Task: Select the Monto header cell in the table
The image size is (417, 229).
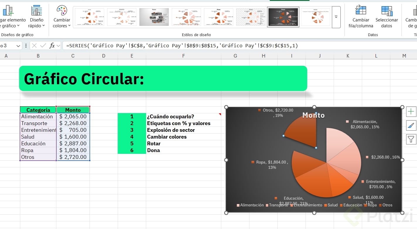Action: pyautogui.click(x=73, y=110)
